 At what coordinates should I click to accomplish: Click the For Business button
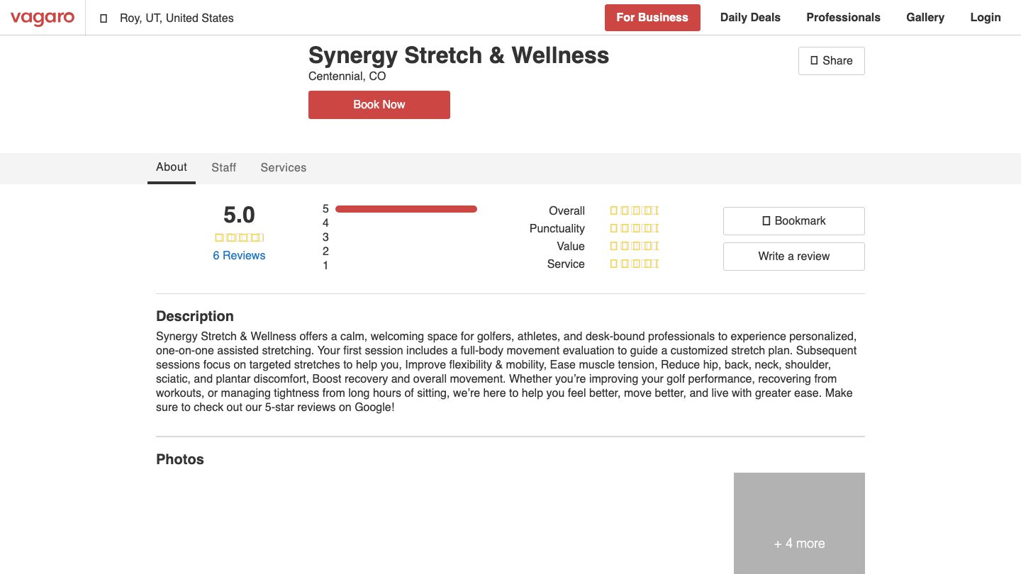[652, 18]
